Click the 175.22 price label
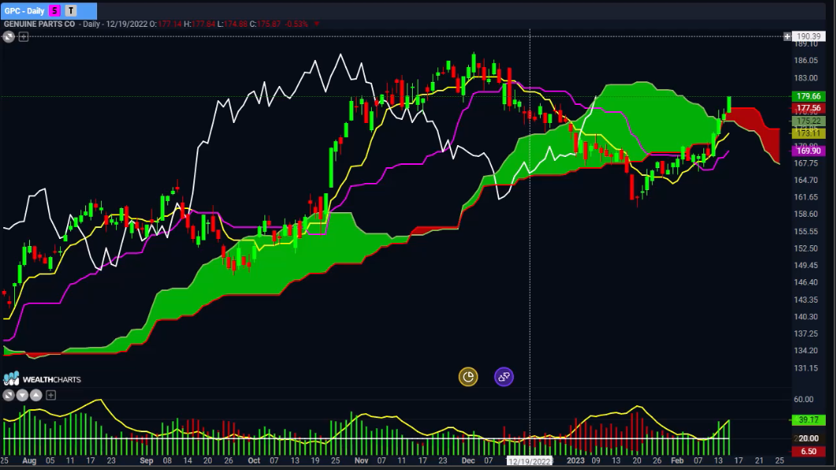This screenshot has width=836, height=470. click(x=809, y=121)
